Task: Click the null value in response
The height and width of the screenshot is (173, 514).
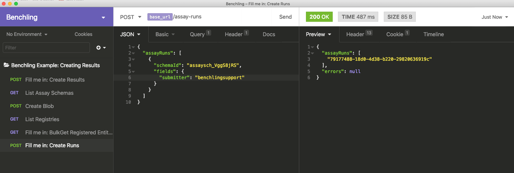Action: point(355,71)
